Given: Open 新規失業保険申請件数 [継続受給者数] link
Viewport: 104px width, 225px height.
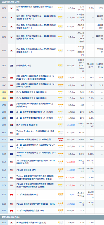Looking at the screenshot, I should (x=35, y=162).
